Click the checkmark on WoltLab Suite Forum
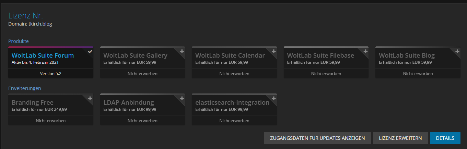This screenshot has height=149, width=467. pos(90,51)
